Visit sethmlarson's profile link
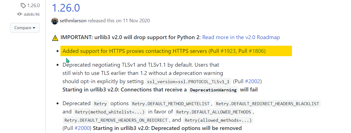This screenshot has height=133, width=351. (73, 21)
